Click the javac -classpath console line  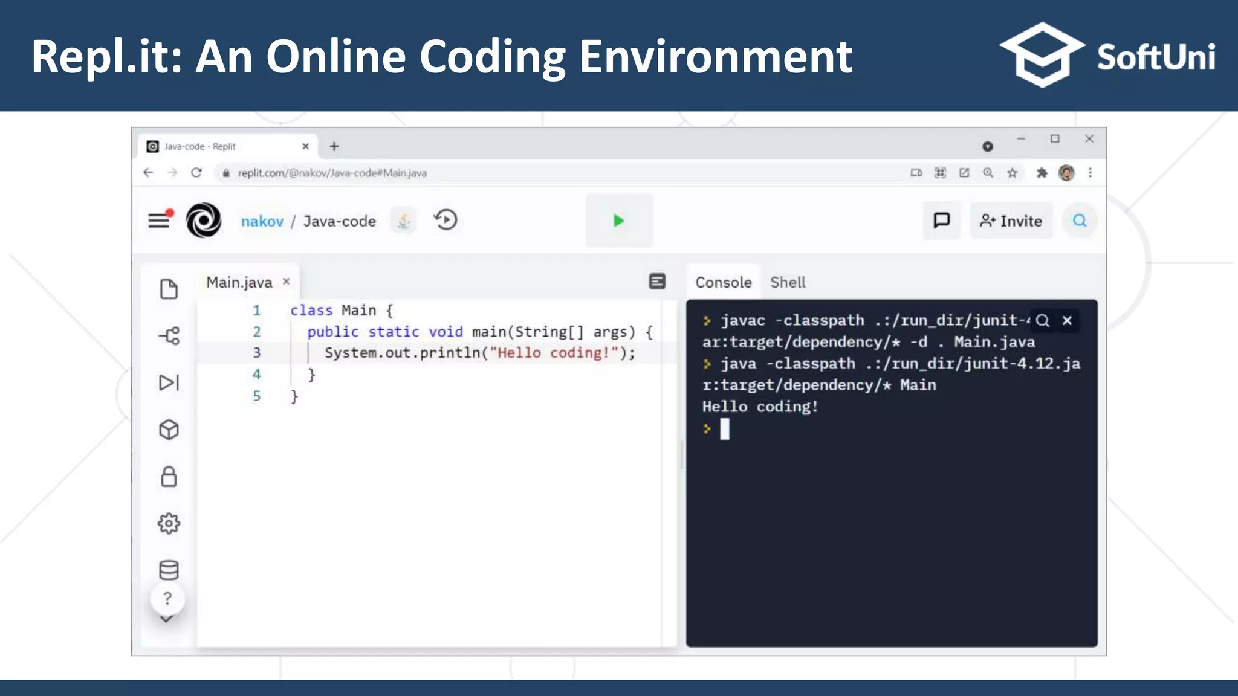(x=868, y=331)
